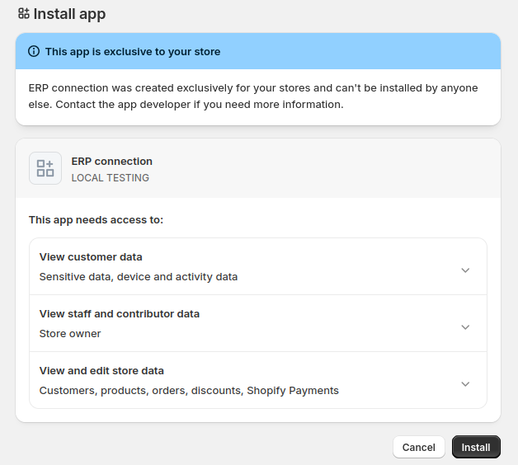Click 'This app needs access to:' text

[97, 220]
